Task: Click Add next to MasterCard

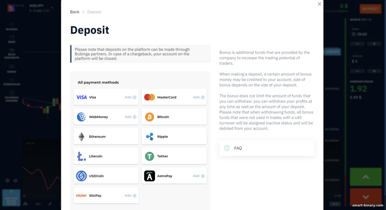Action: click(199, 97)
